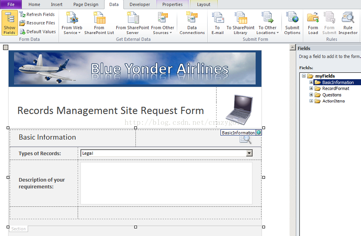Click the Records Management Site Request Form title
Viewport: 361px width, 236px height.
point(111,111)
